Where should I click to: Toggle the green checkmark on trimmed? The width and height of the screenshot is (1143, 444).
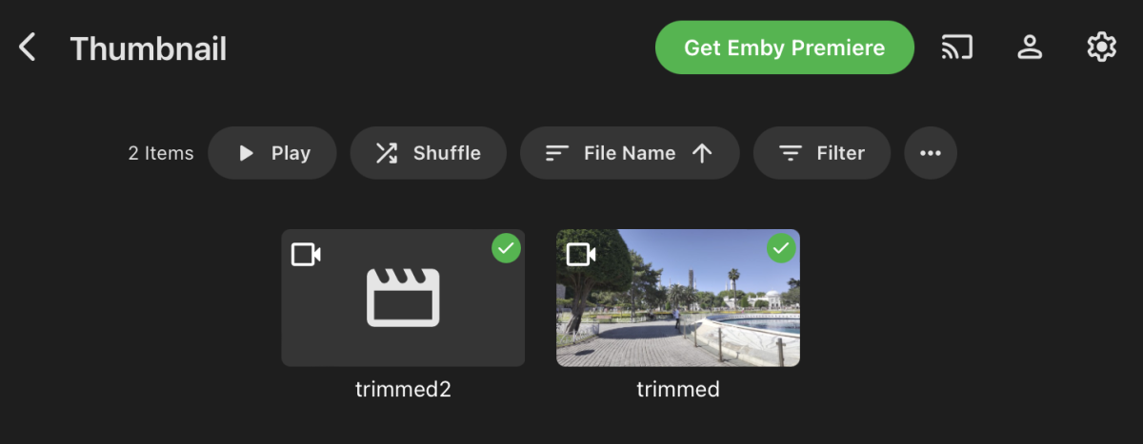[781, 249]
